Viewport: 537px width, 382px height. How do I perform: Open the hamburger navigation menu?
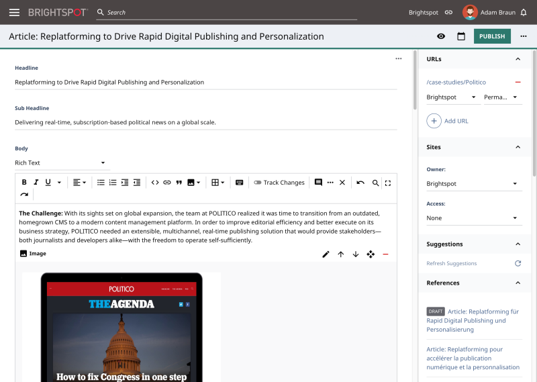pyautogui.click(x=14, y=13)
